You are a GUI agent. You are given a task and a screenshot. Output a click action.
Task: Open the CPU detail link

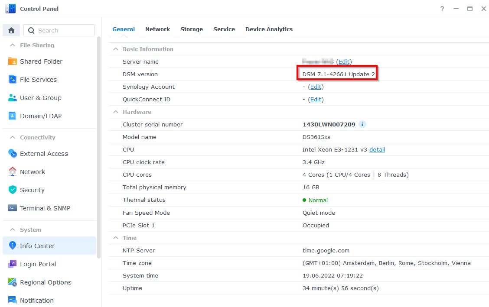377,149
